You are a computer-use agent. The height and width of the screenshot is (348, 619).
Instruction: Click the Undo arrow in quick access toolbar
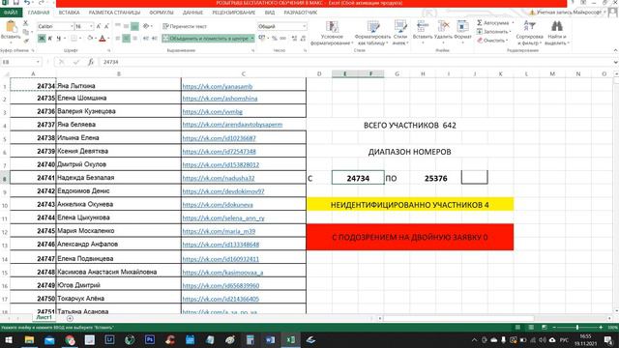pyautogui.click(x=27, y=3)
